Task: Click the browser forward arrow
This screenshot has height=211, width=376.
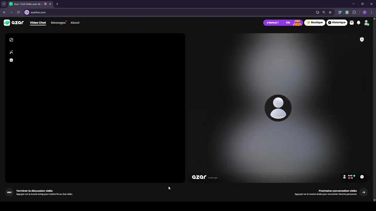Action: [11, 12]
